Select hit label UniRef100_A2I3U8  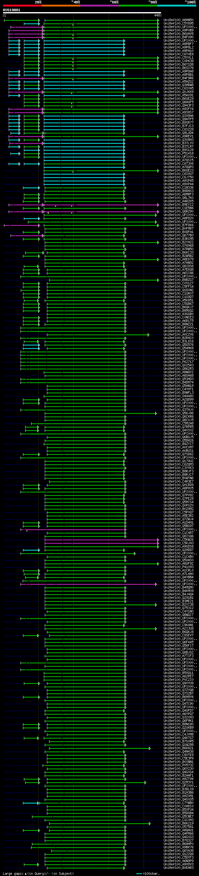click(x=178, y=629)
